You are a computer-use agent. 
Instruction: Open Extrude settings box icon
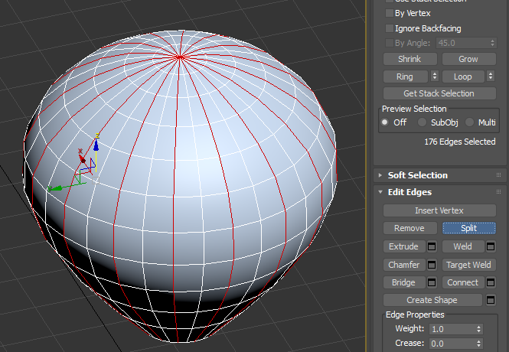click(432, 246)
